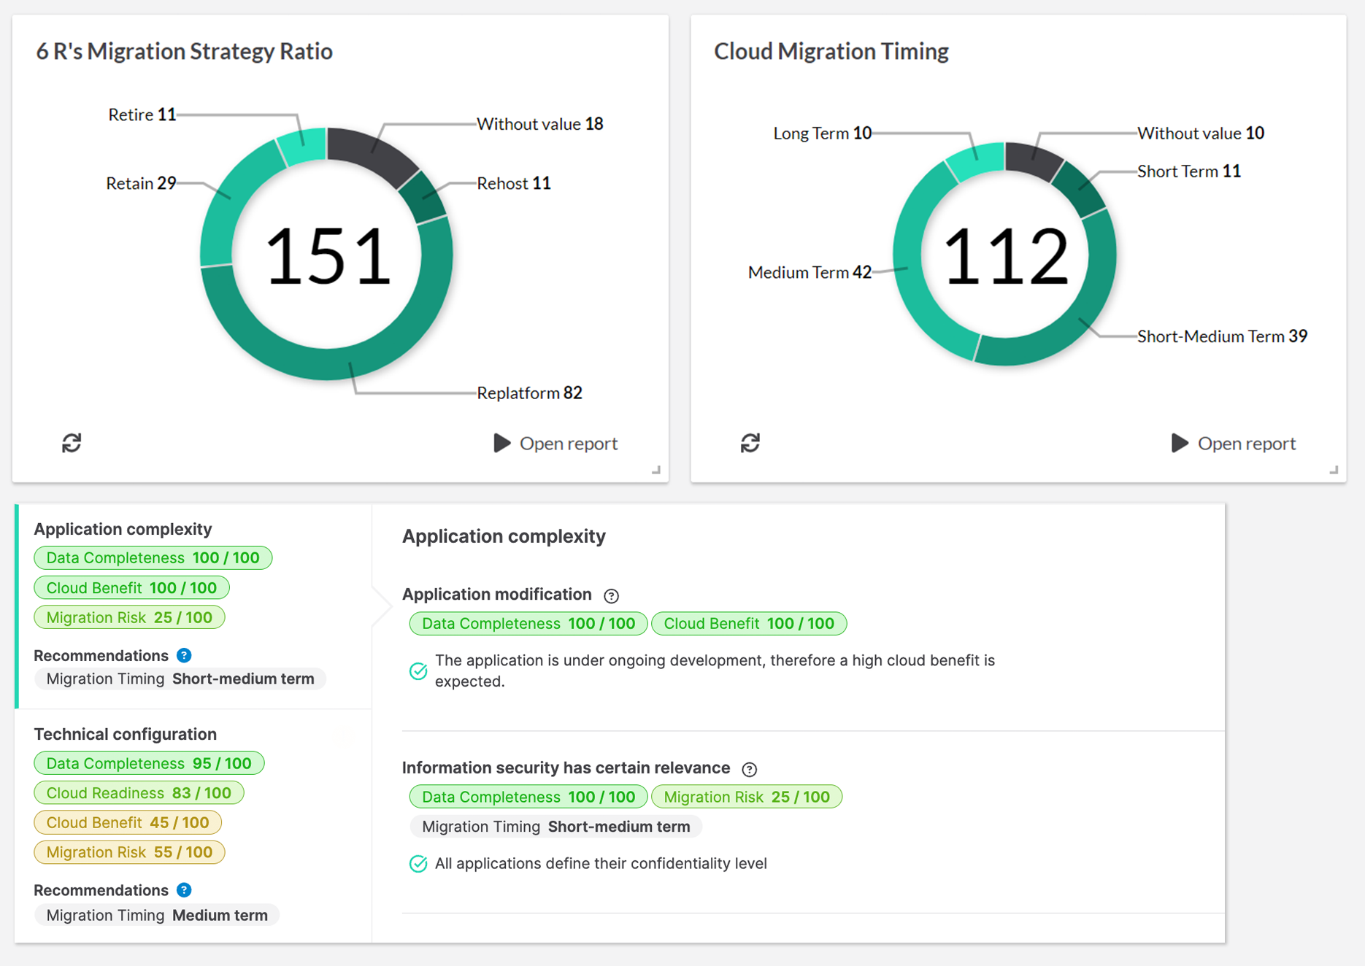Click Data Completeness badge under Information security
The image size is (1365, 966).
tap(528, 797)
